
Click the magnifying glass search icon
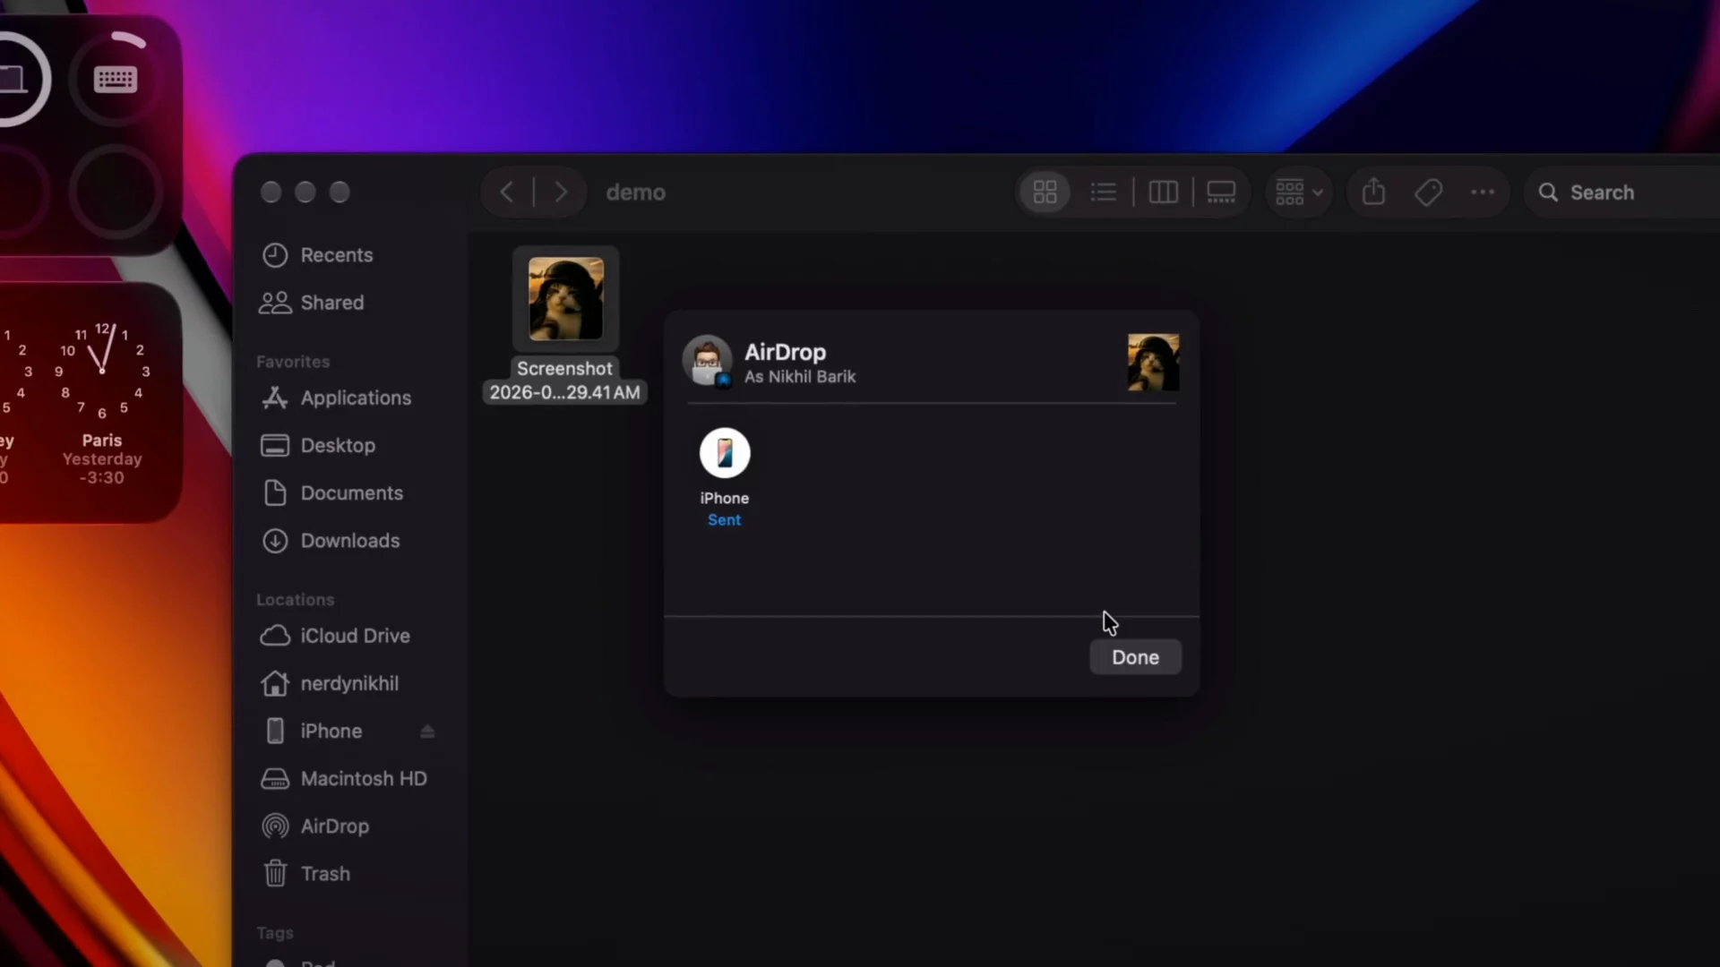1548,193
